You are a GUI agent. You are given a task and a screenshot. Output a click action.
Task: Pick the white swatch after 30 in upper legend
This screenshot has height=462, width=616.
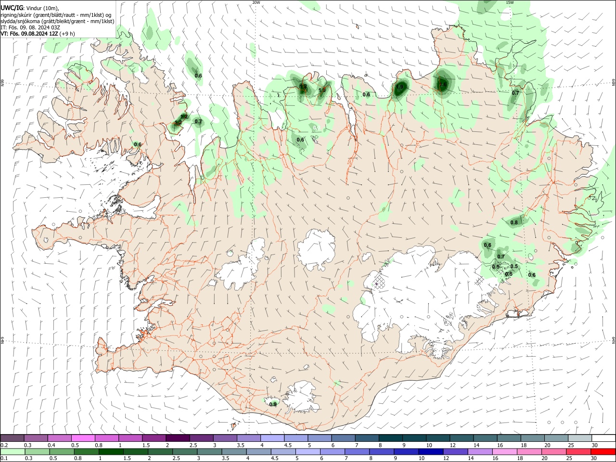(x=604, y=438)
